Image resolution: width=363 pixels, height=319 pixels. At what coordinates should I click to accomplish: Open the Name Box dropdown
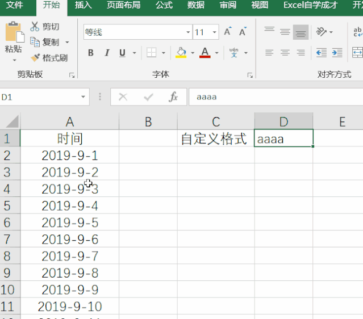coord(83,97)
